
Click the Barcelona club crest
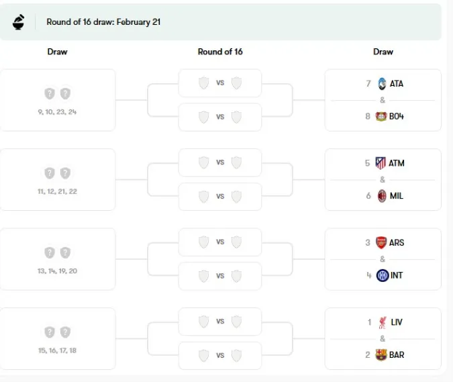click(382, 354)
